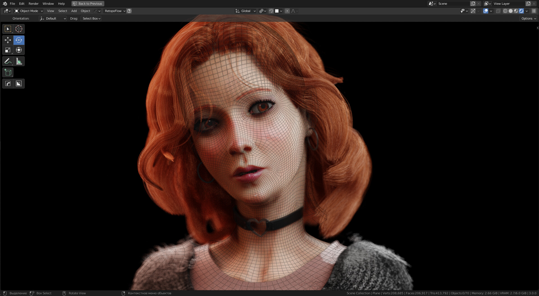Open the Options popover
The width and height of the screenshot is (539, 296).
(528, 18)
